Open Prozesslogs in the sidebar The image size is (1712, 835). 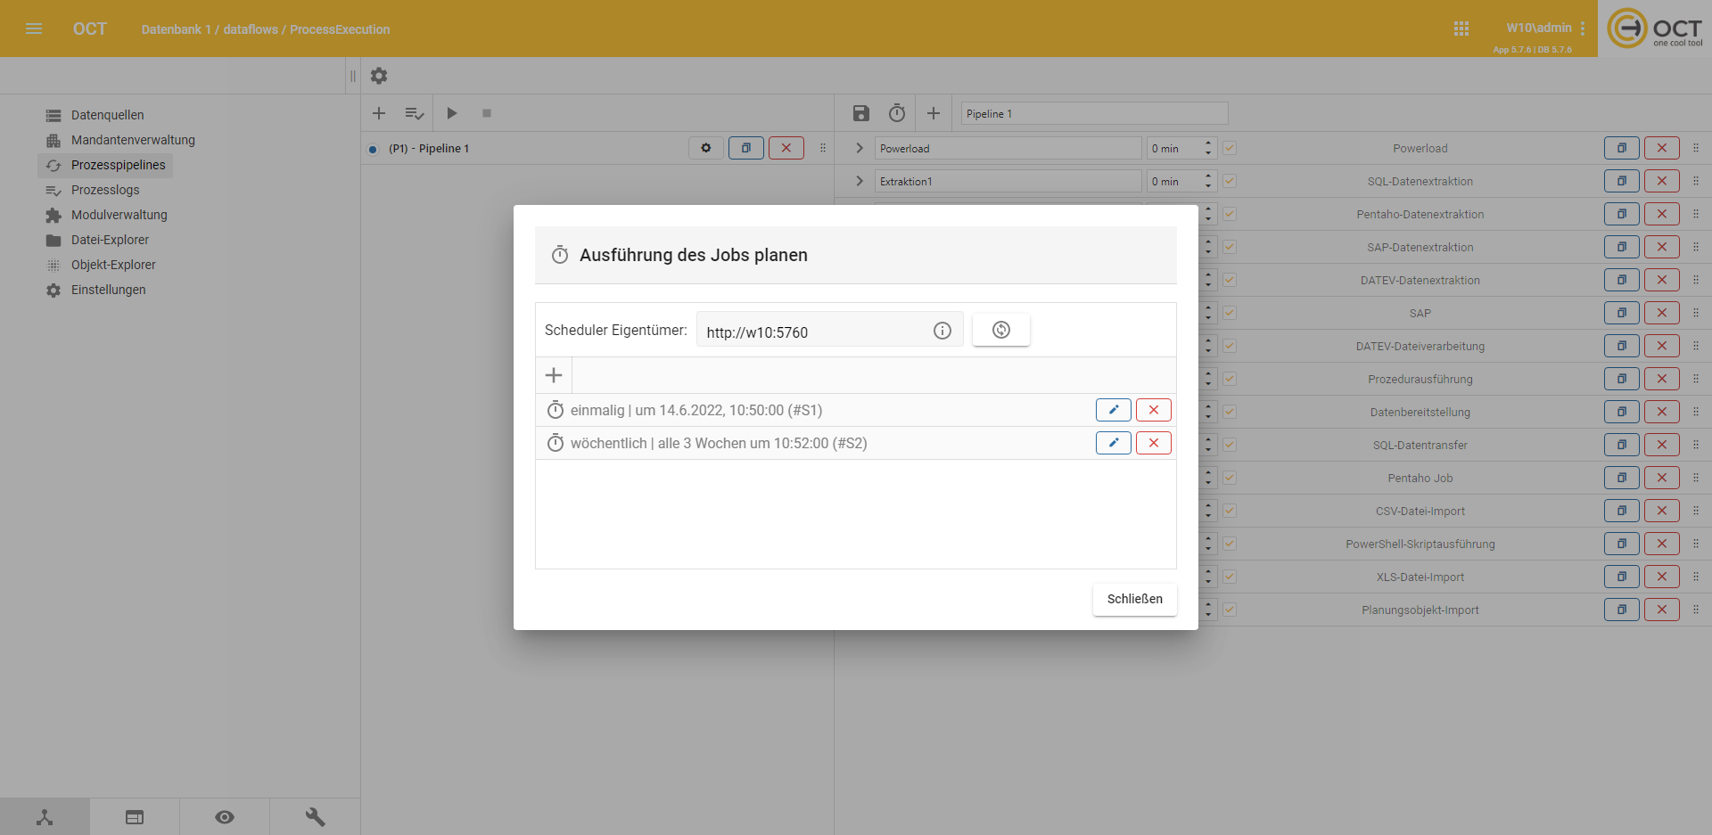point(105,190)
